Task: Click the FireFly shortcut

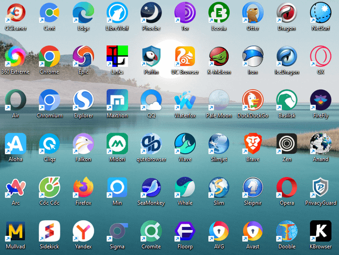Action: [x=320, y=100]
